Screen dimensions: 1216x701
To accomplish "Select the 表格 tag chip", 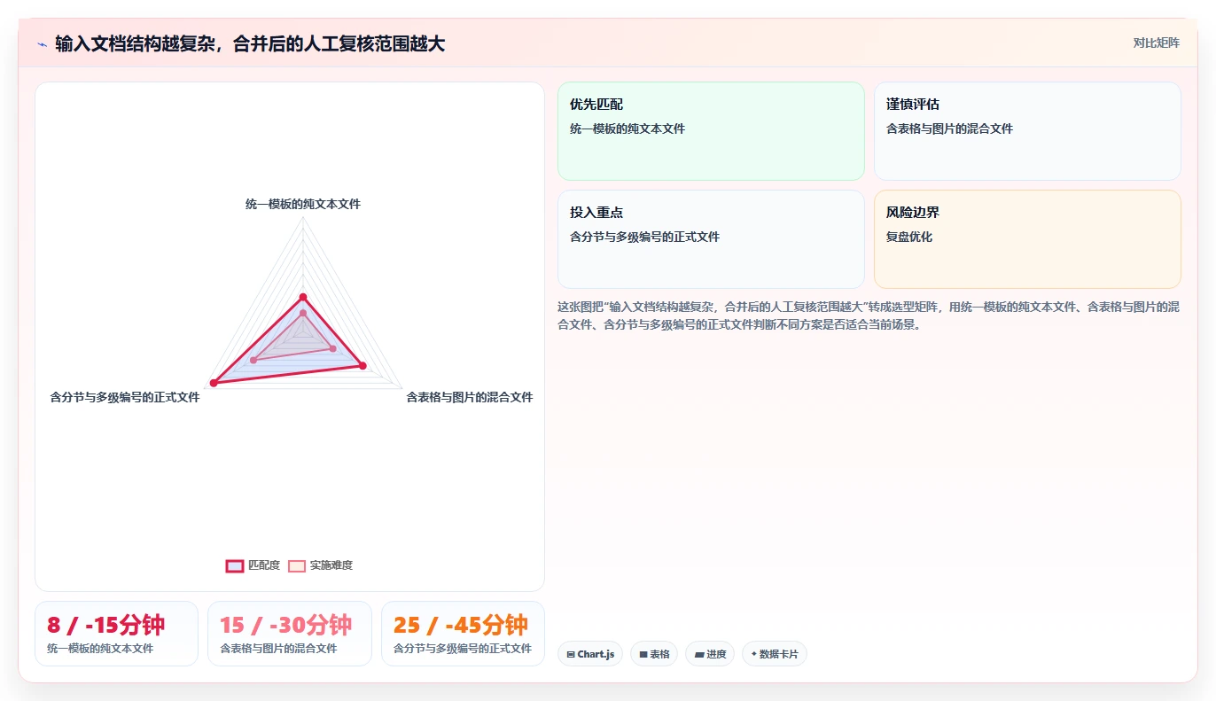I will [654, 654].
